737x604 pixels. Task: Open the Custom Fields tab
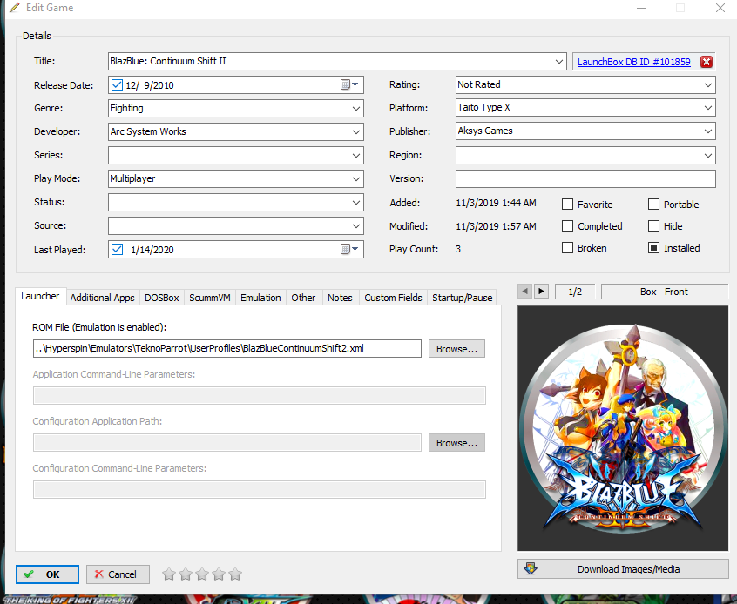click(393, 298)
